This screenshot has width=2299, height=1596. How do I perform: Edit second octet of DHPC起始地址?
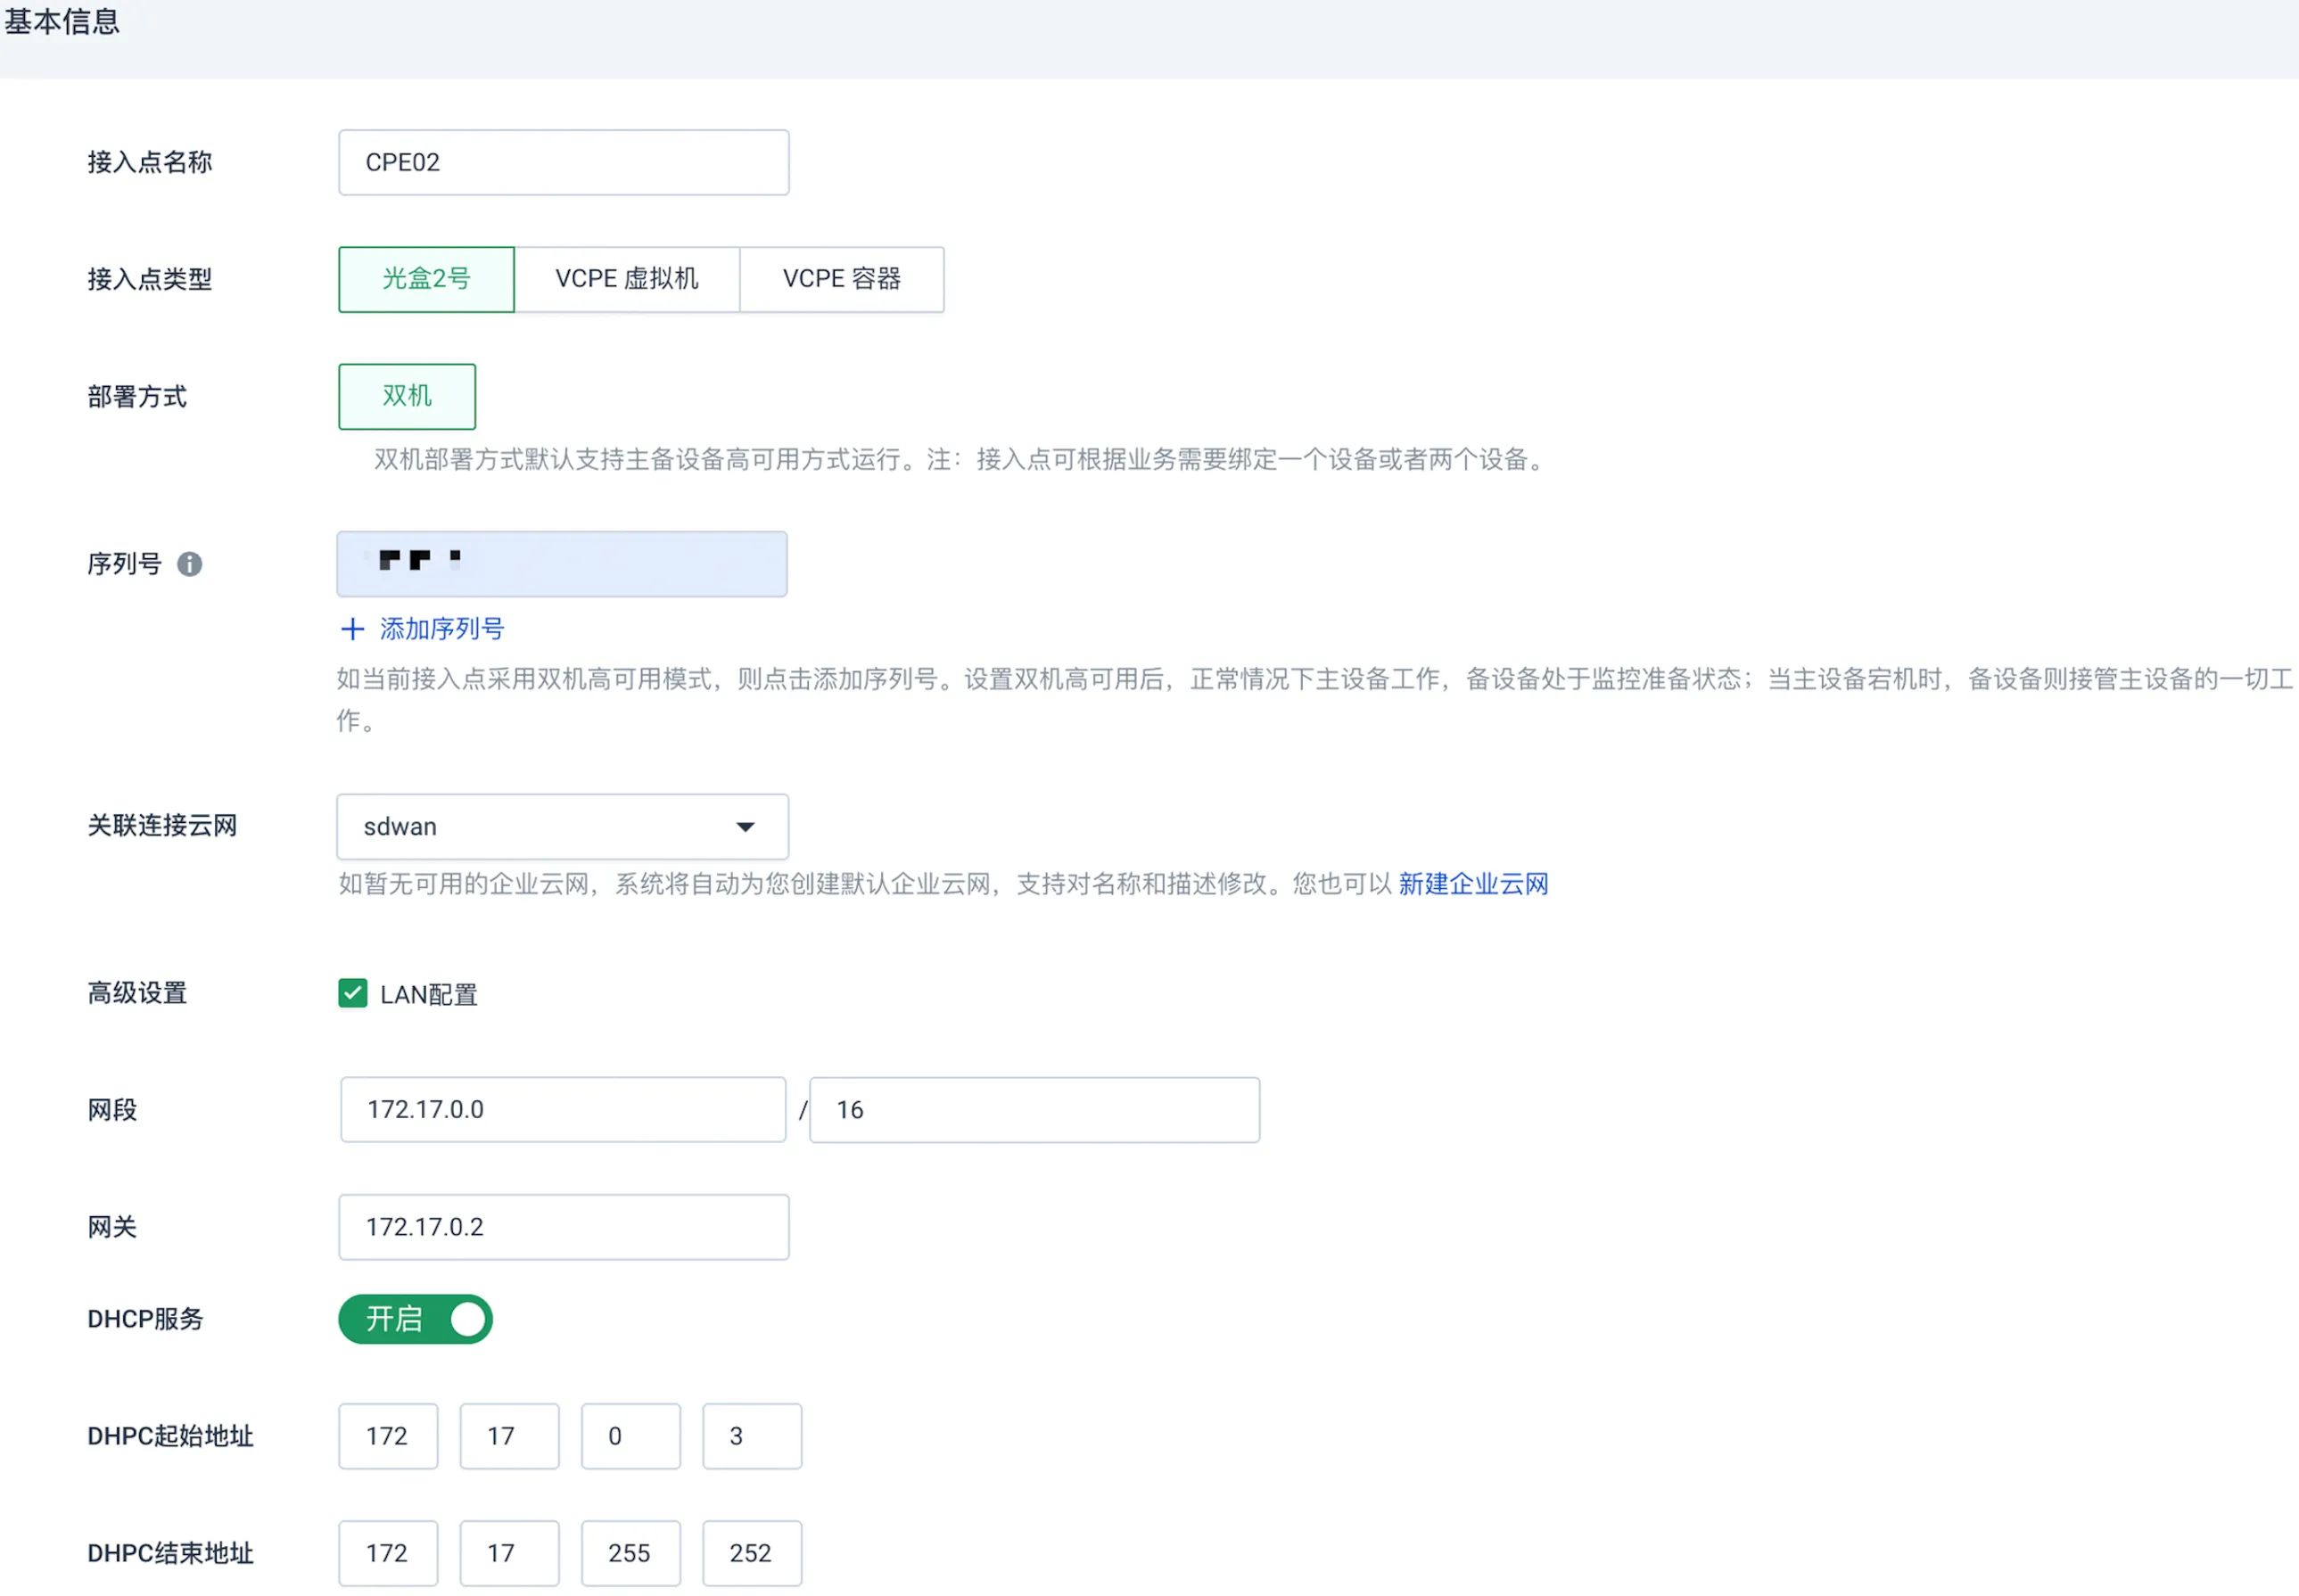coord(509,1436)
